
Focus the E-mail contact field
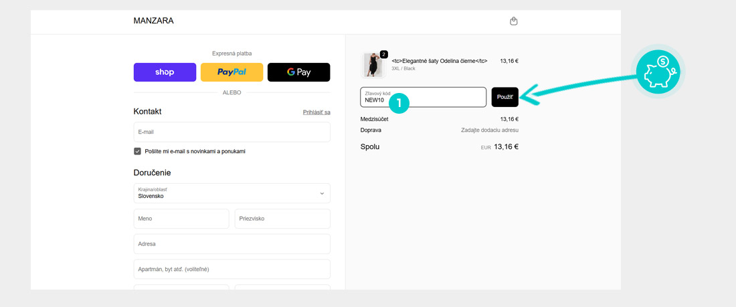coord(232,132)
